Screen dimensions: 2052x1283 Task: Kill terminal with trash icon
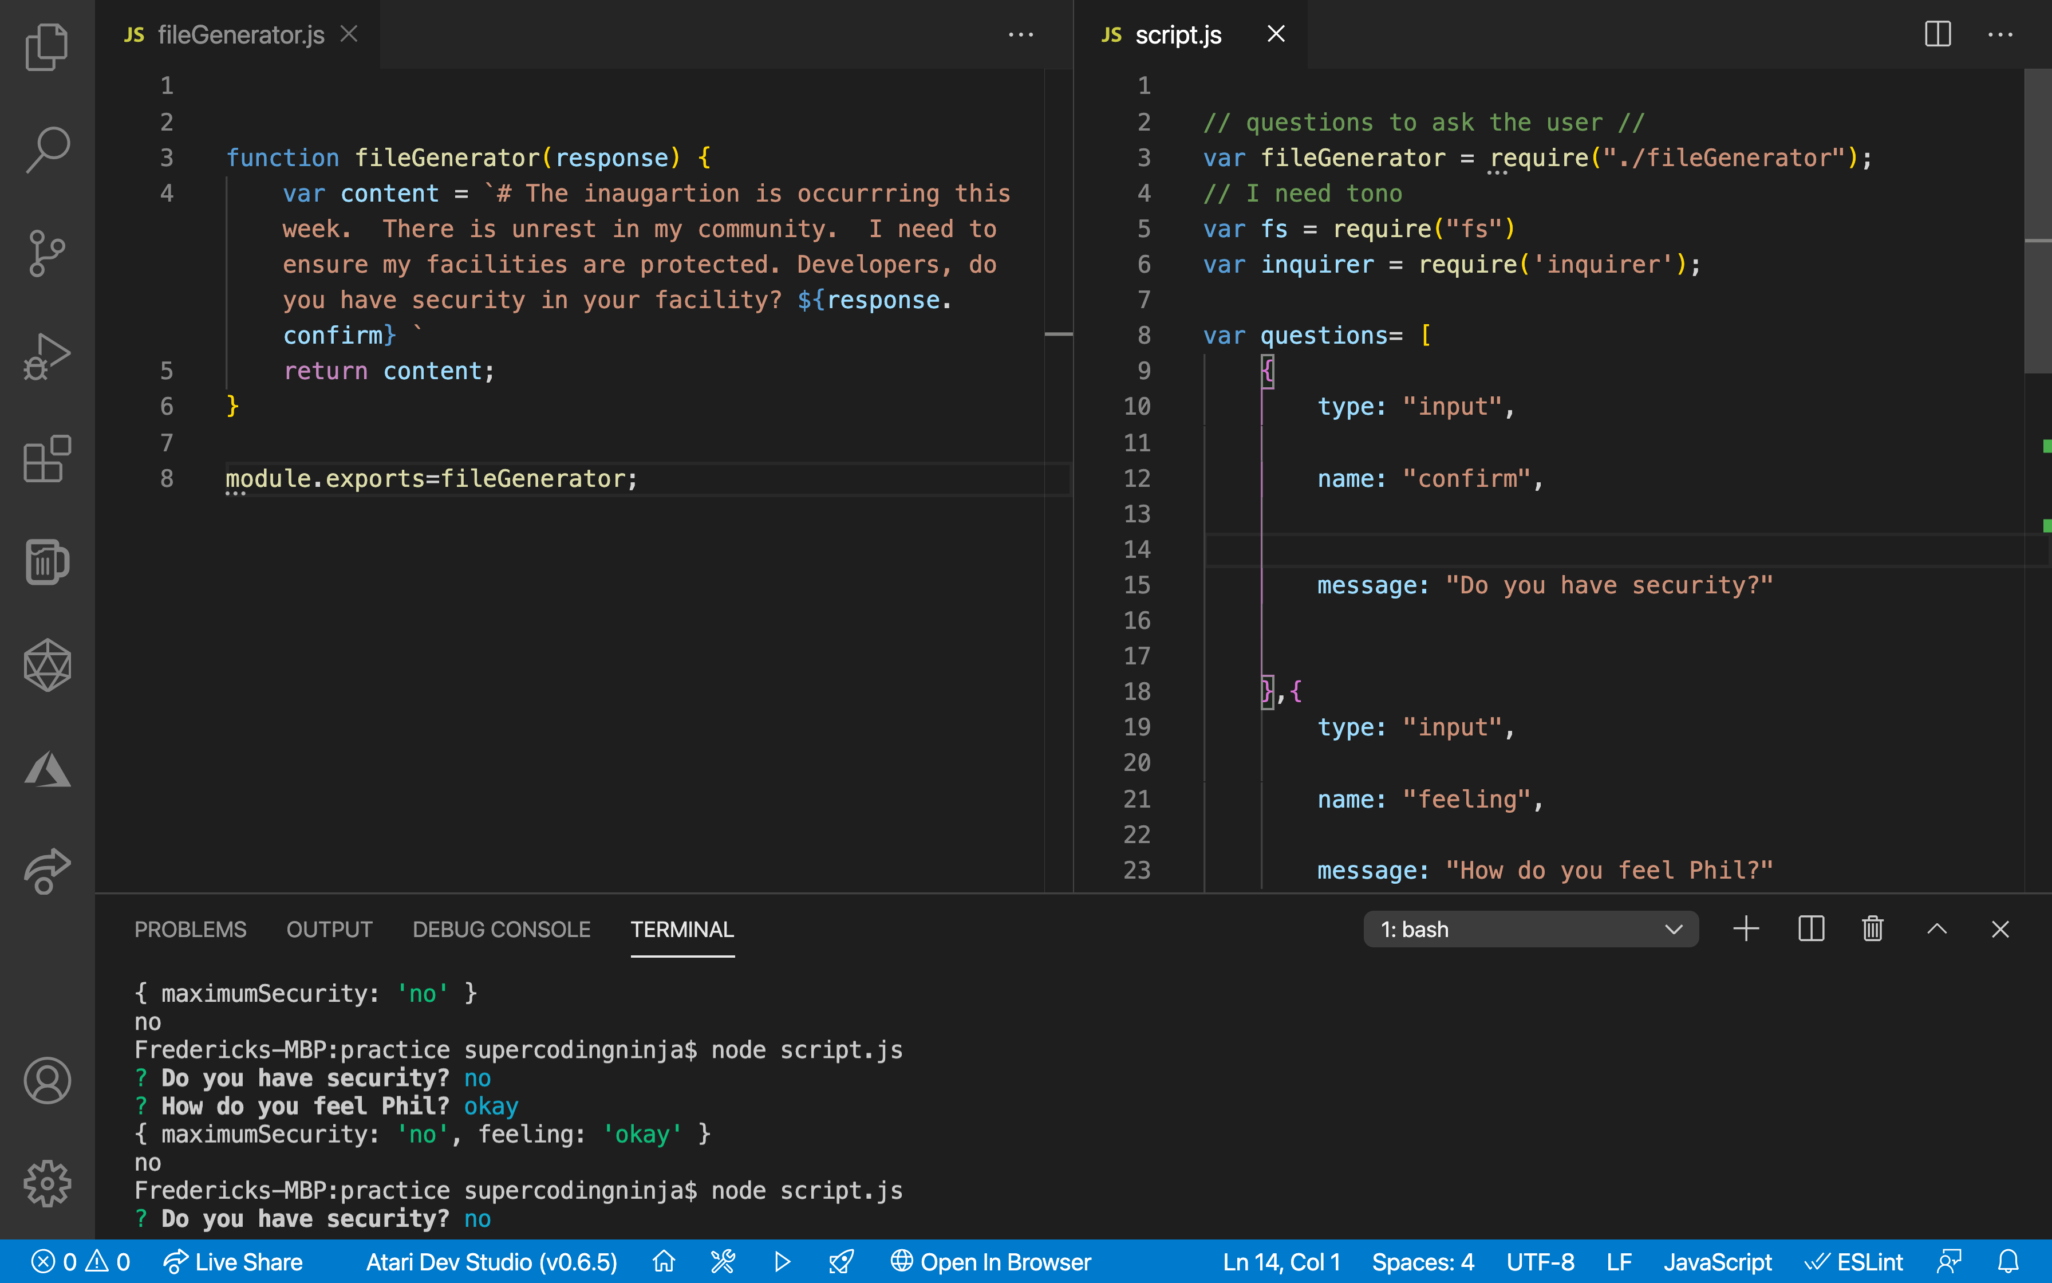pyautogui.click(x=1872, y=929)
